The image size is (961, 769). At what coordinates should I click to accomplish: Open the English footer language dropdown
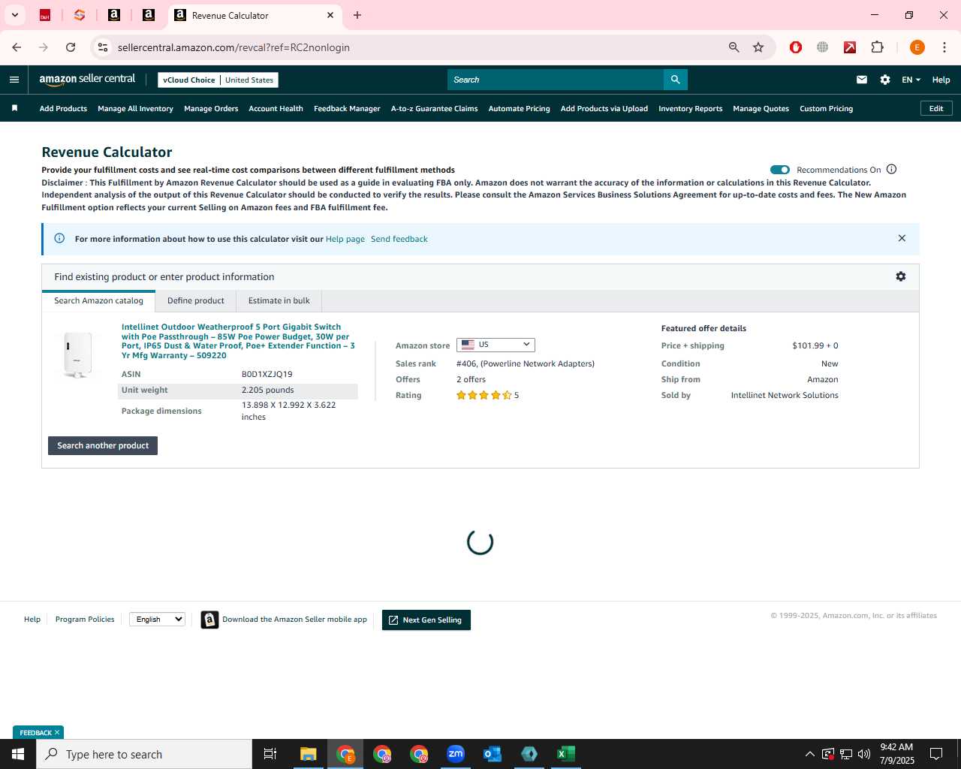tap(157, 619)
